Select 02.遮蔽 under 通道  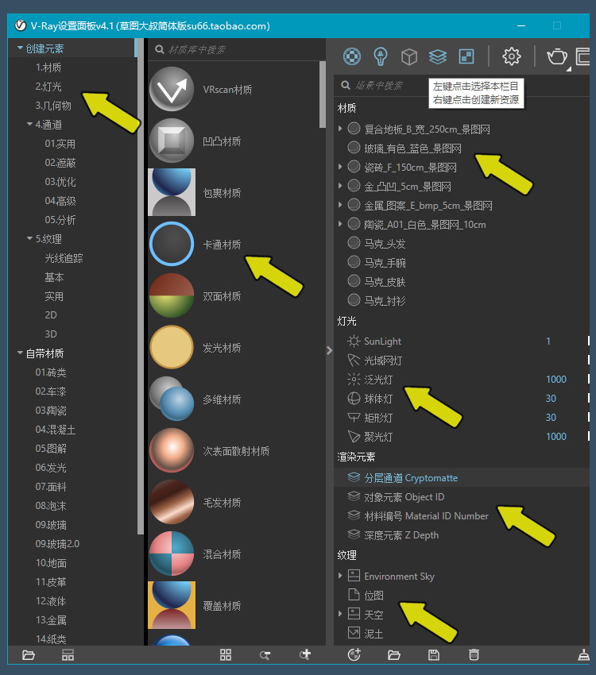pyautogui.click(x=60, y=163)
